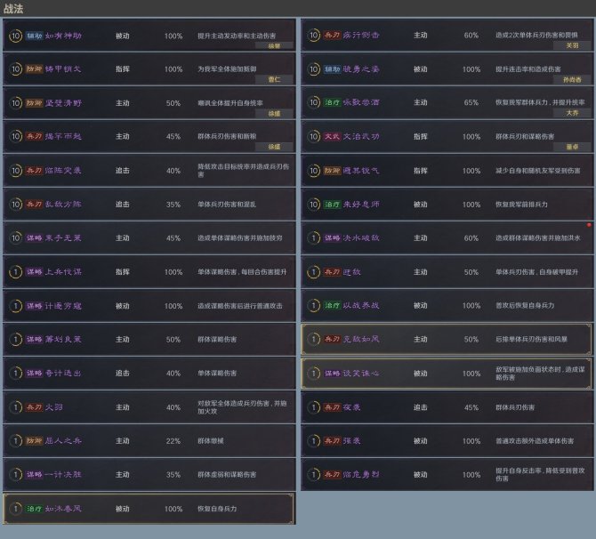Click the 治疗 tag icon beside 如沐春风
This screenshot has height=539, width=596.
pos(33,509)
